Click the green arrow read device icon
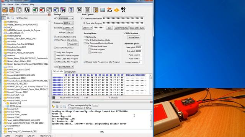 [35, 10]
